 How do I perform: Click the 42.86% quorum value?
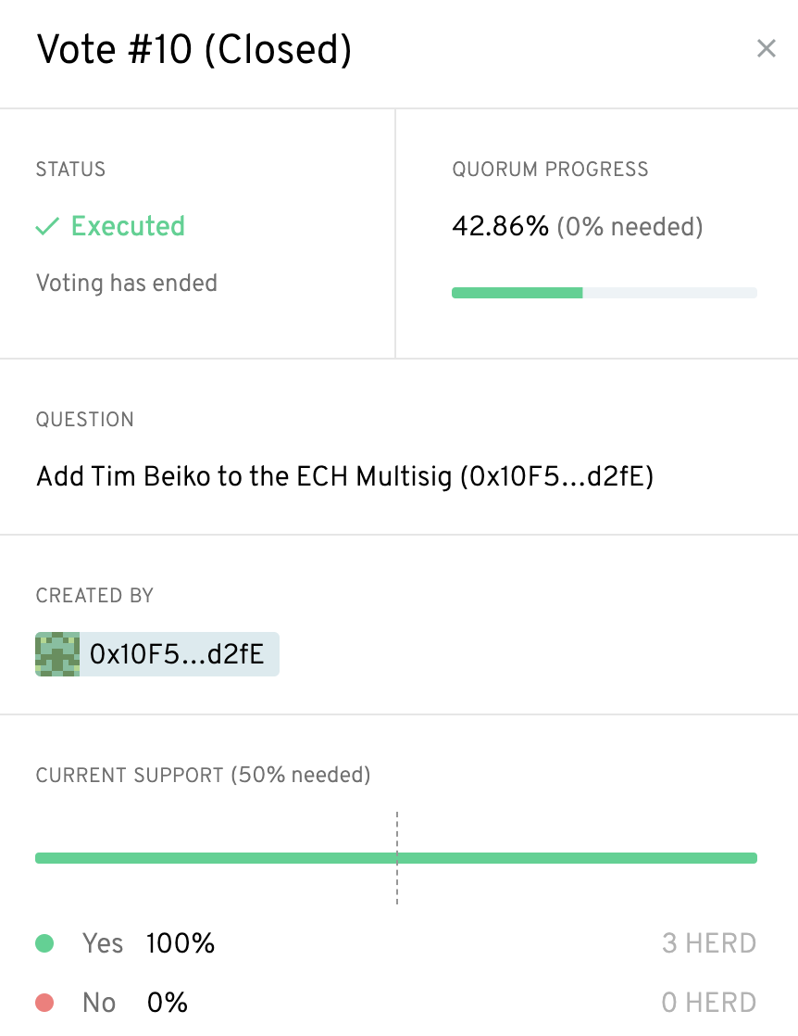(x=500, y=225)
